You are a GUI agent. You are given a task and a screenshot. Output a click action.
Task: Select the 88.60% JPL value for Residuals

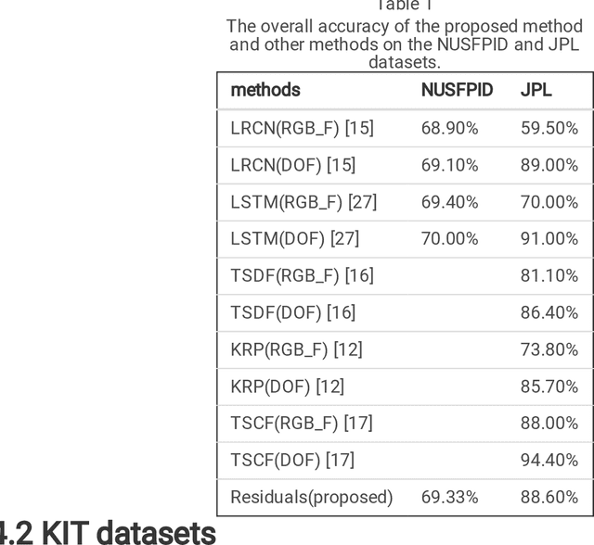point(549,497)
